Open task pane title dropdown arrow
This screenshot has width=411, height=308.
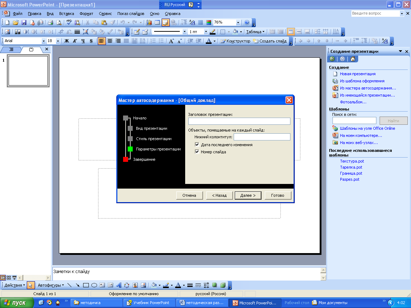coord(401,51)
